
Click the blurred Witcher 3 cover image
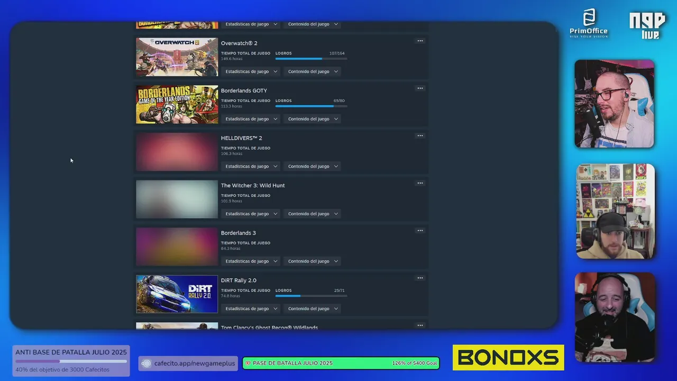[177, 199]
